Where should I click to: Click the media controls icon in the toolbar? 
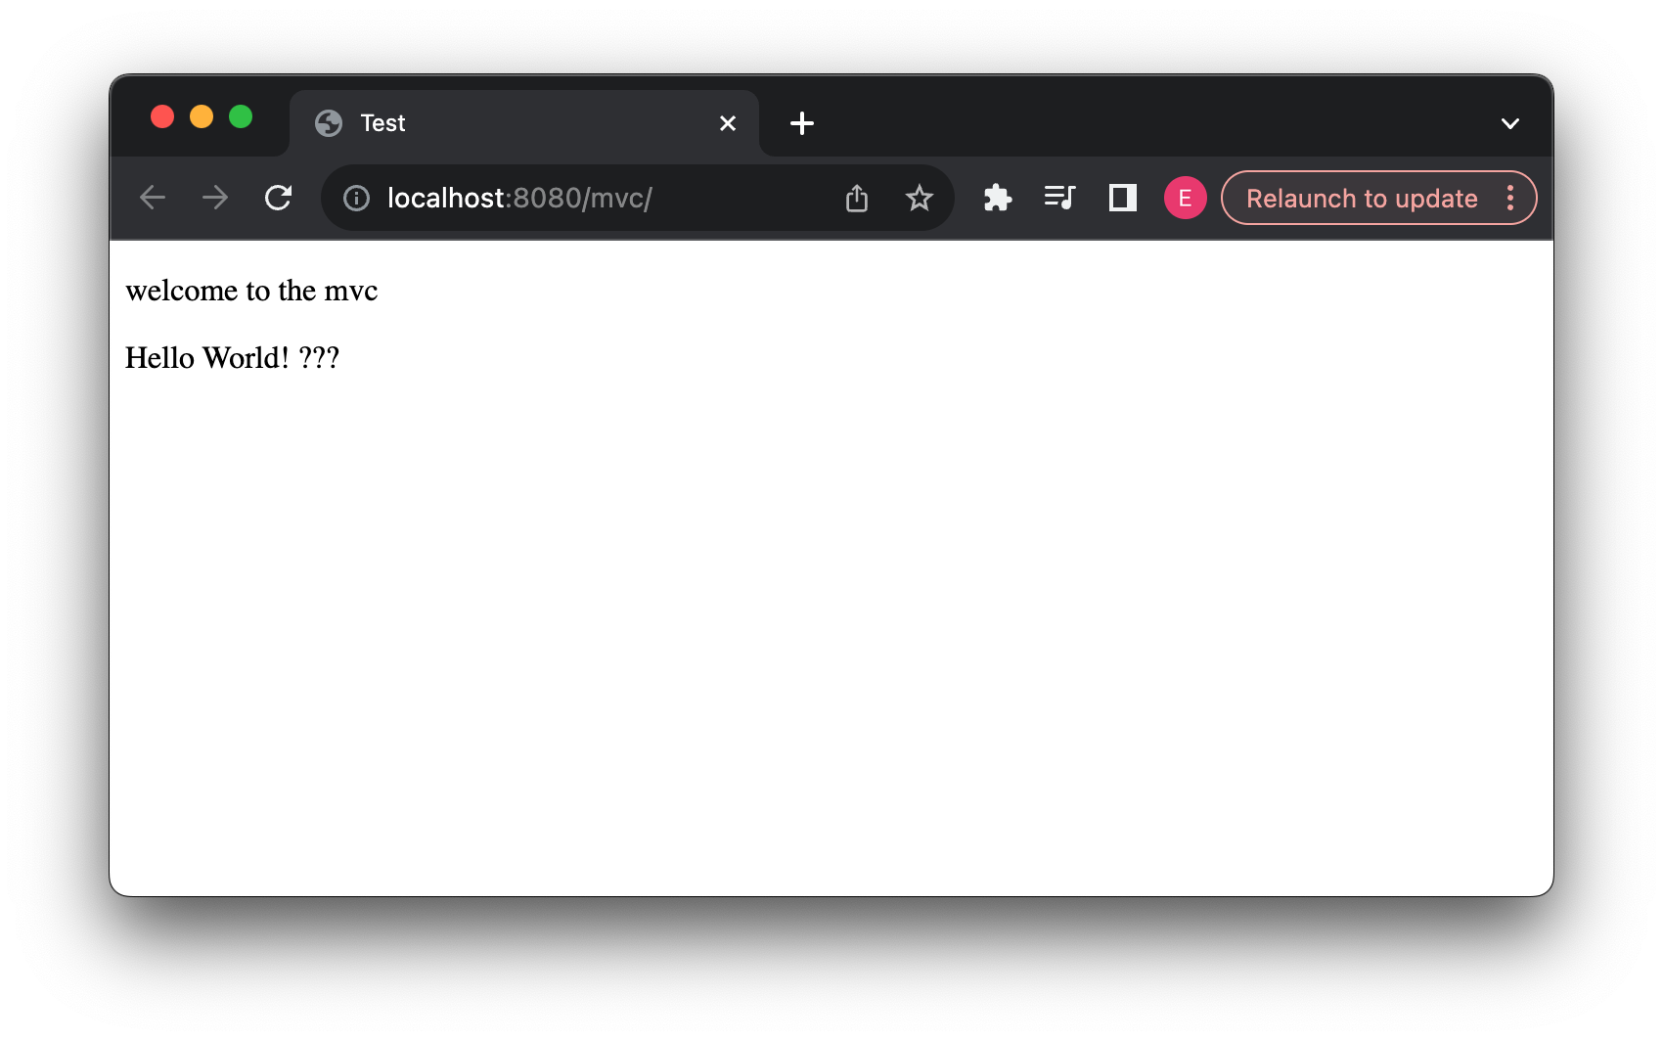(x=1059, y=198)
